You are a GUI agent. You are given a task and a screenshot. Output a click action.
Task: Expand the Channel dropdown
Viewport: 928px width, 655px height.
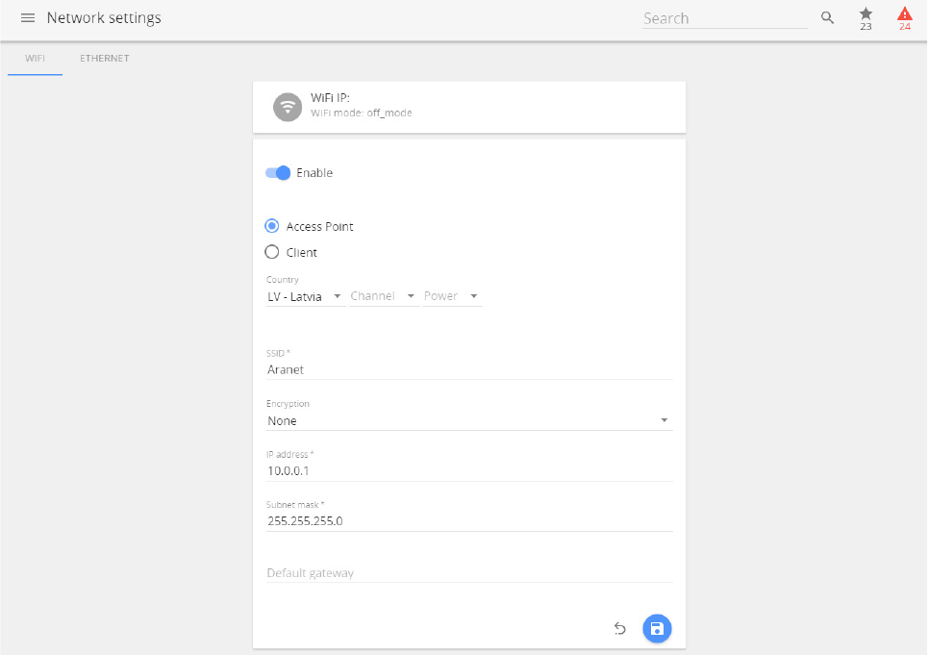pyautogui.click(x=383, y=296)
